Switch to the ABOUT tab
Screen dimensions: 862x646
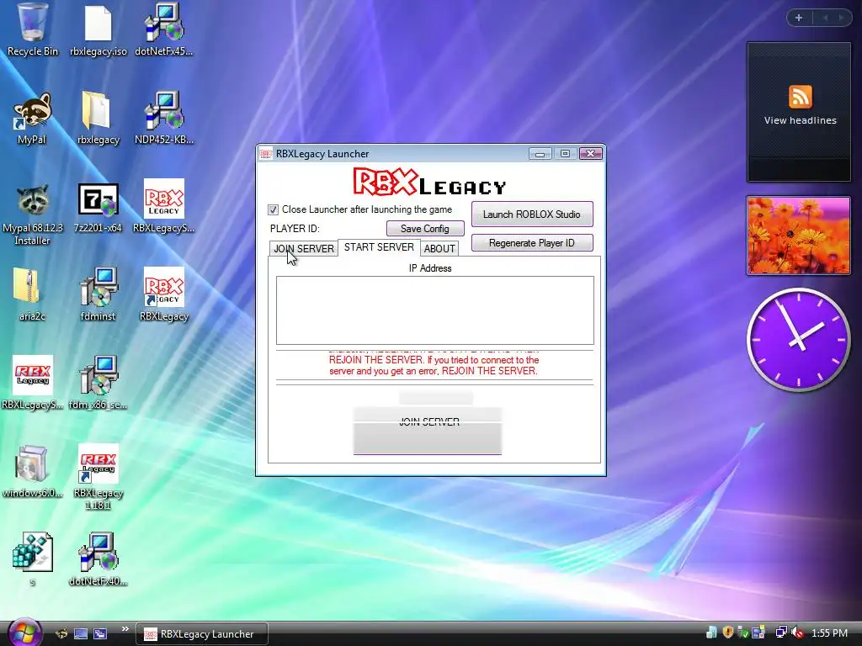click(439, 248)
